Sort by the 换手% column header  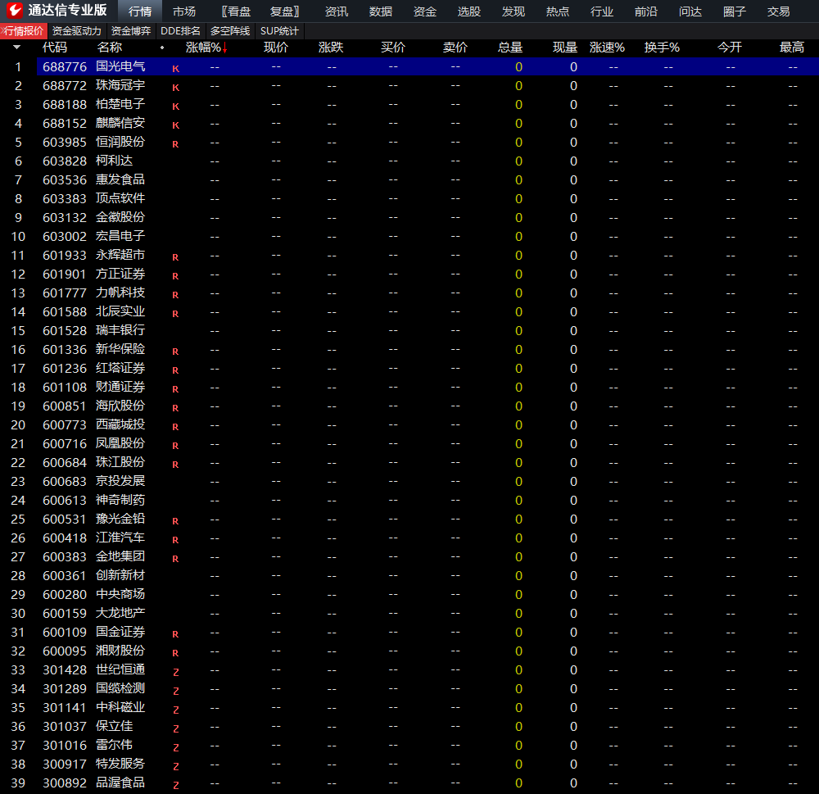(662, 48)
